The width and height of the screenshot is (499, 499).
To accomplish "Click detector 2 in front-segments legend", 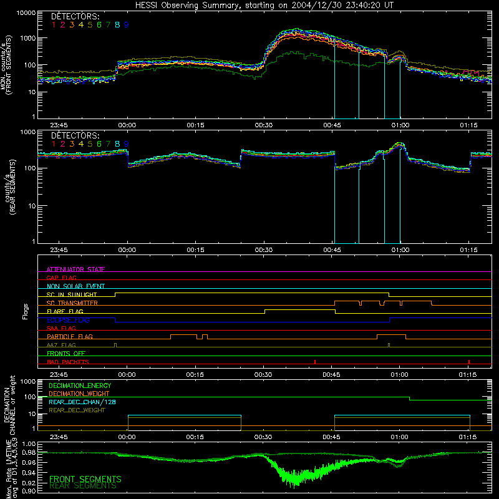I will 63,25.
